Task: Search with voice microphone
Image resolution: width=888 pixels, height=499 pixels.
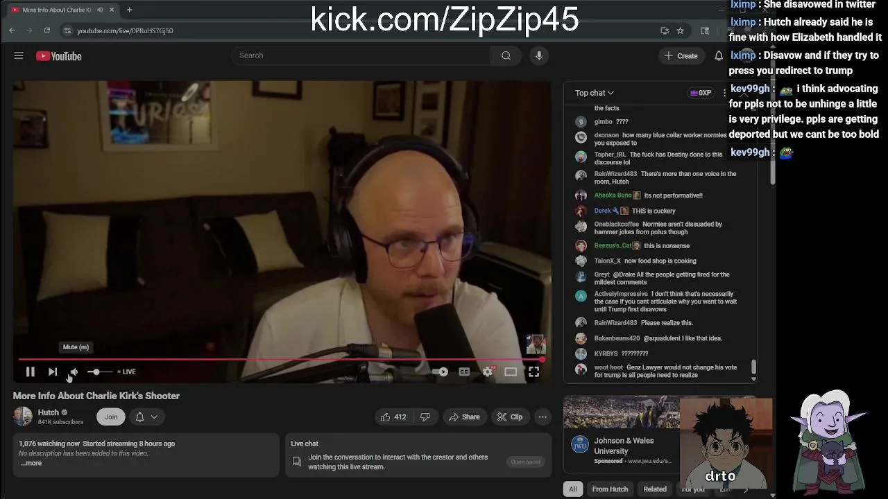Action: [538, 55]
